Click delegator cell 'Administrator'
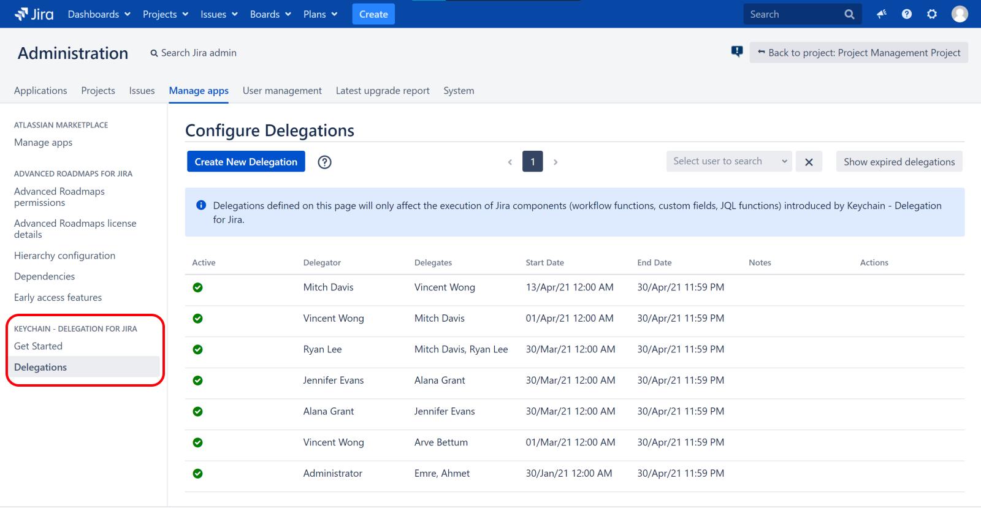 333,473
